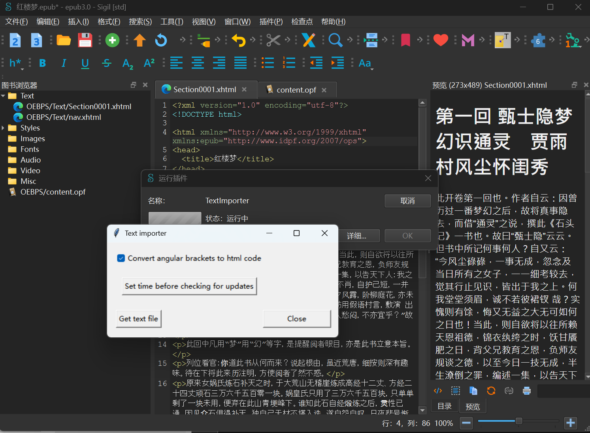This screenshot has height=433, width=590.
Task: Select the Fonts folder
Action: (x=30, y=149)
